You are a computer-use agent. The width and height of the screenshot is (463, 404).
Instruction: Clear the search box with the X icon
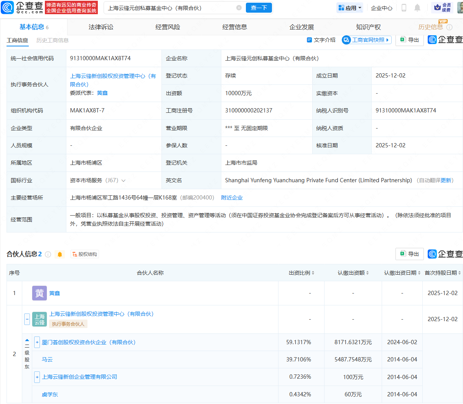click(239, 8)
